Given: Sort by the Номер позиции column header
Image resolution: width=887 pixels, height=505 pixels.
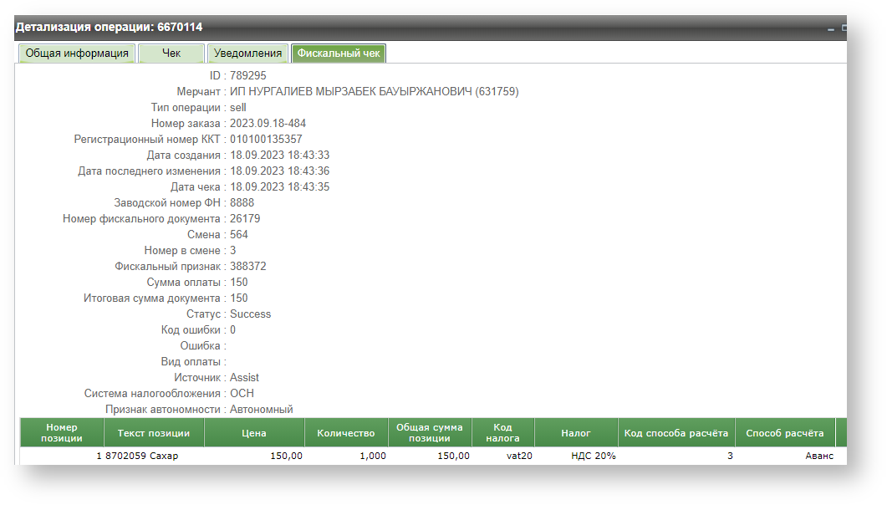Looking at the screenshot, I should [x=62, y=433].
